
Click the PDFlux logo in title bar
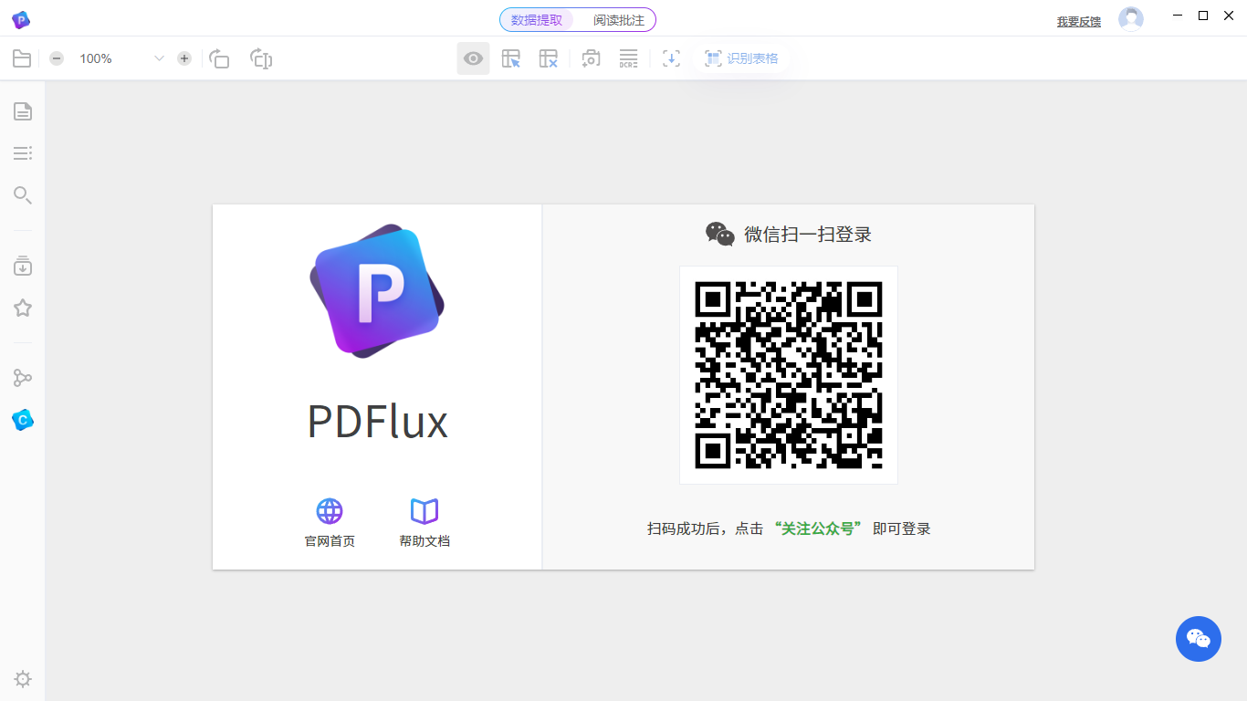(x=21, y=19)
